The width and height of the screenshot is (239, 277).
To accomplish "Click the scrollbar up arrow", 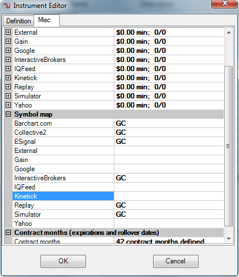I will 229,32.
